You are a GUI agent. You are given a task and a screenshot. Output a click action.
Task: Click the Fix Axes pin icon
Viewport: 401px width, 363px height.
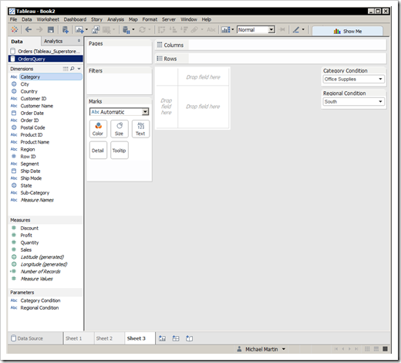282,29
